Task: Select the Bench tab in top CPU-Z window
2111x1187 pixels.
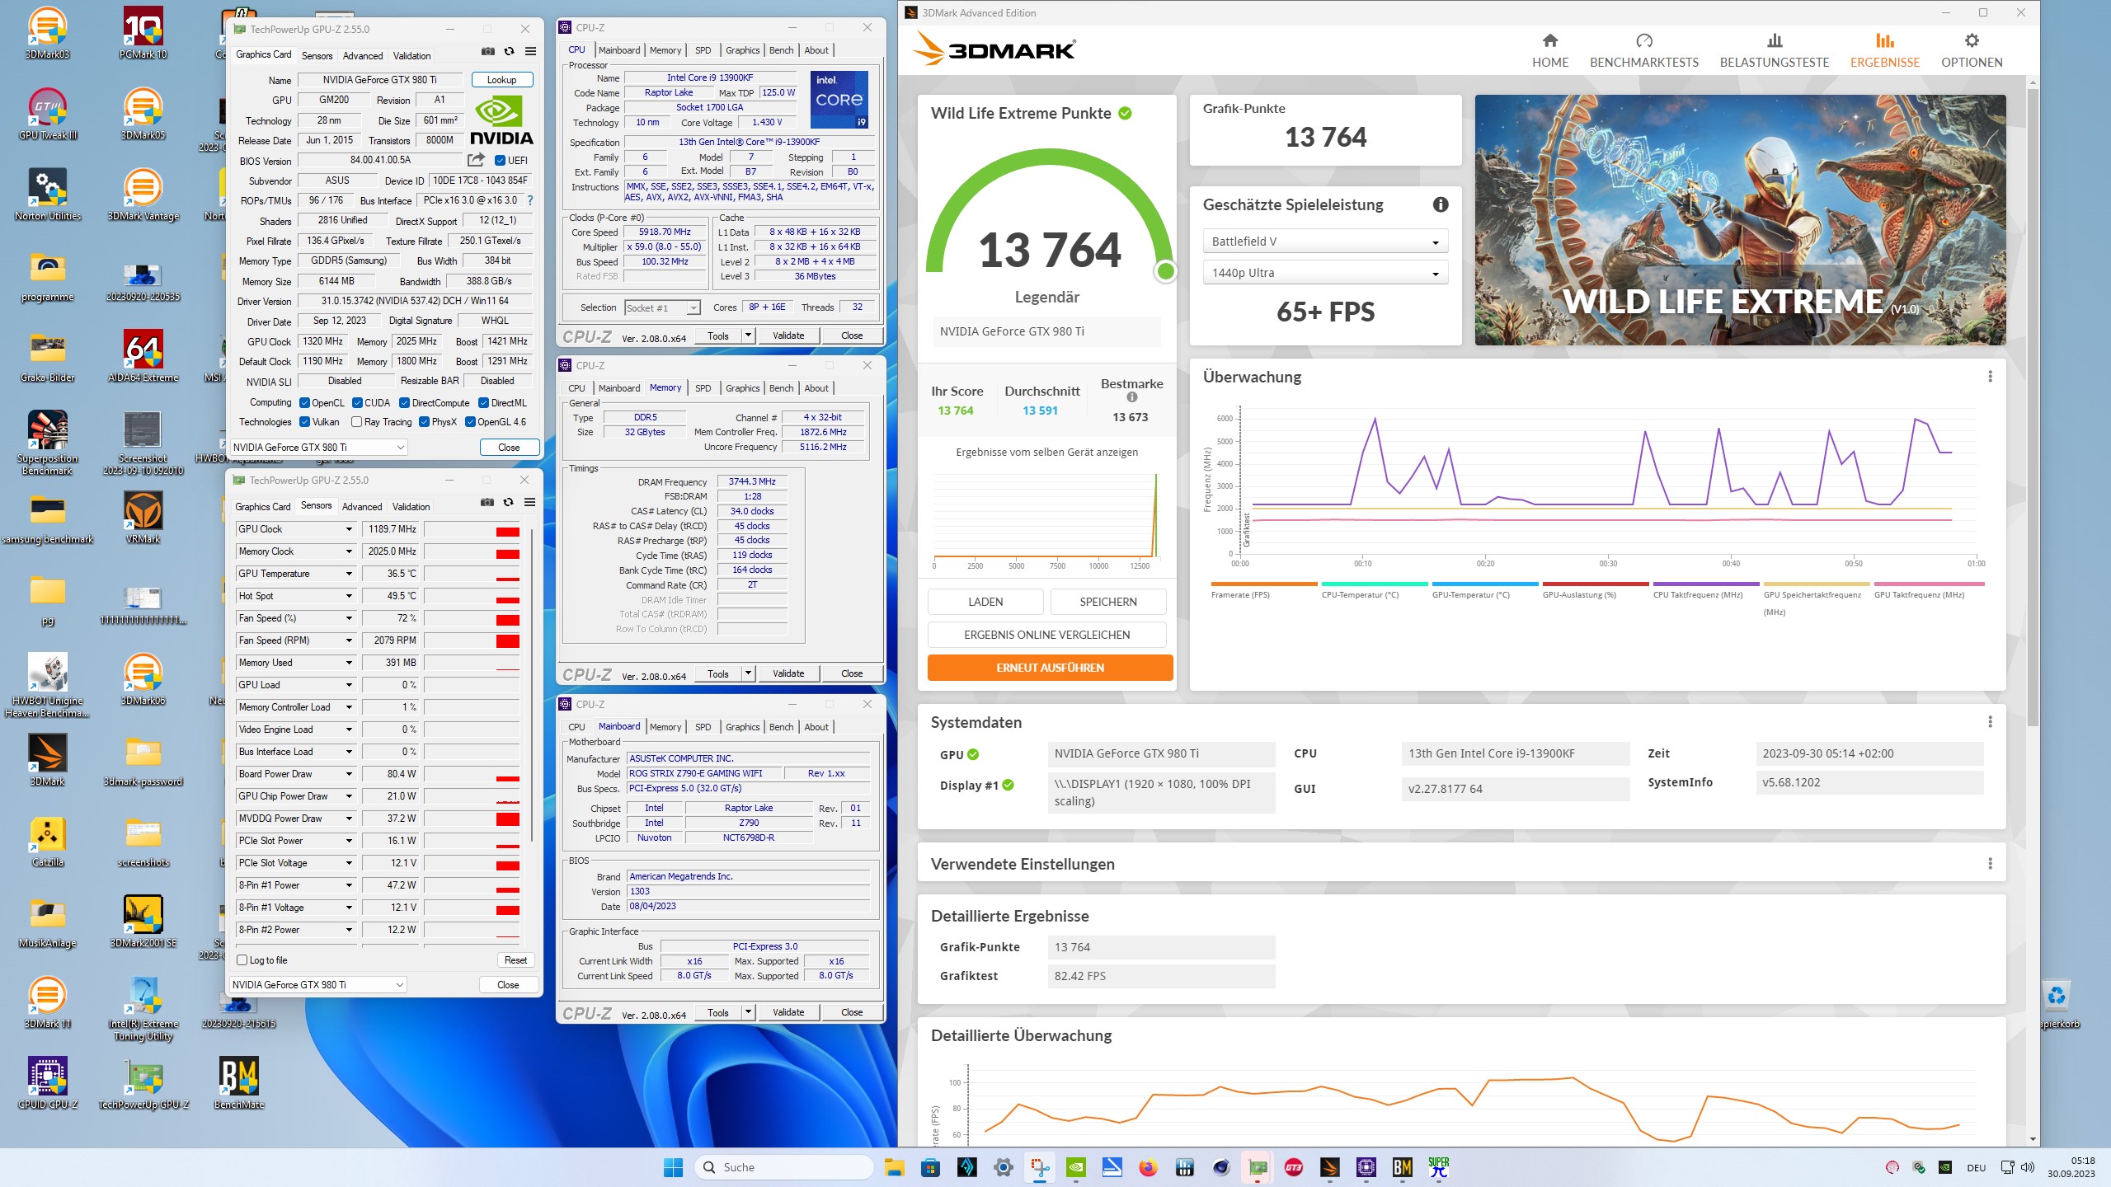Action: pos(781,50)
